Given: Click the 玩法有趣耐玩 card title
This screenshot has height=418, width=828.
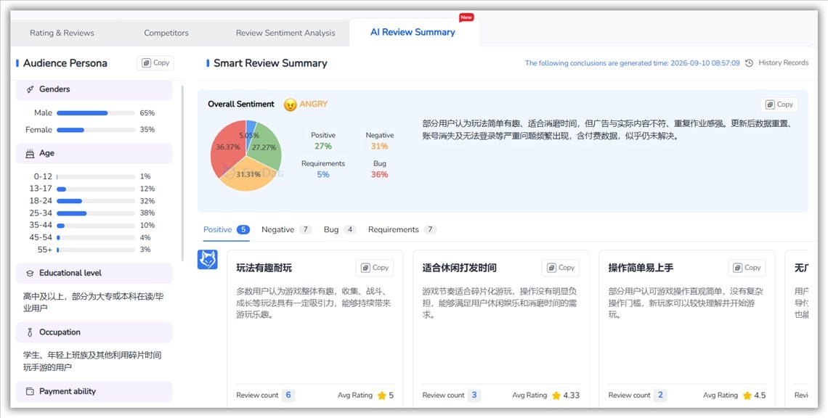Looking at the screenshot, I should click(264, 268).
